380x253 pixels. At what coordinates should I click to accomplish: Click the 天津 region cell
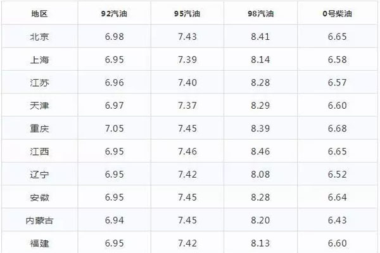pos(39,106)
